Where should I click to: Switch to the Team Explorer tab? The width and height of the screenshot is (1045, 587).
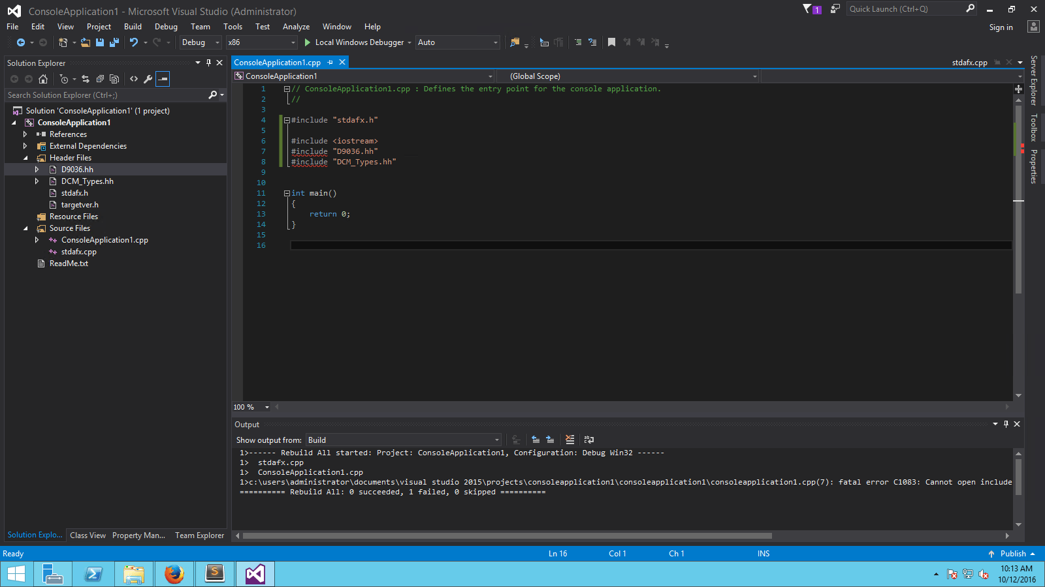(199, 535)
